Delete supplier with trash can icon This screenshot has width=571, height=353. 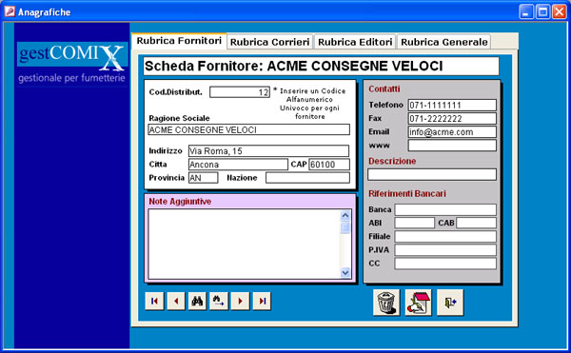click(x=386, y=303)
